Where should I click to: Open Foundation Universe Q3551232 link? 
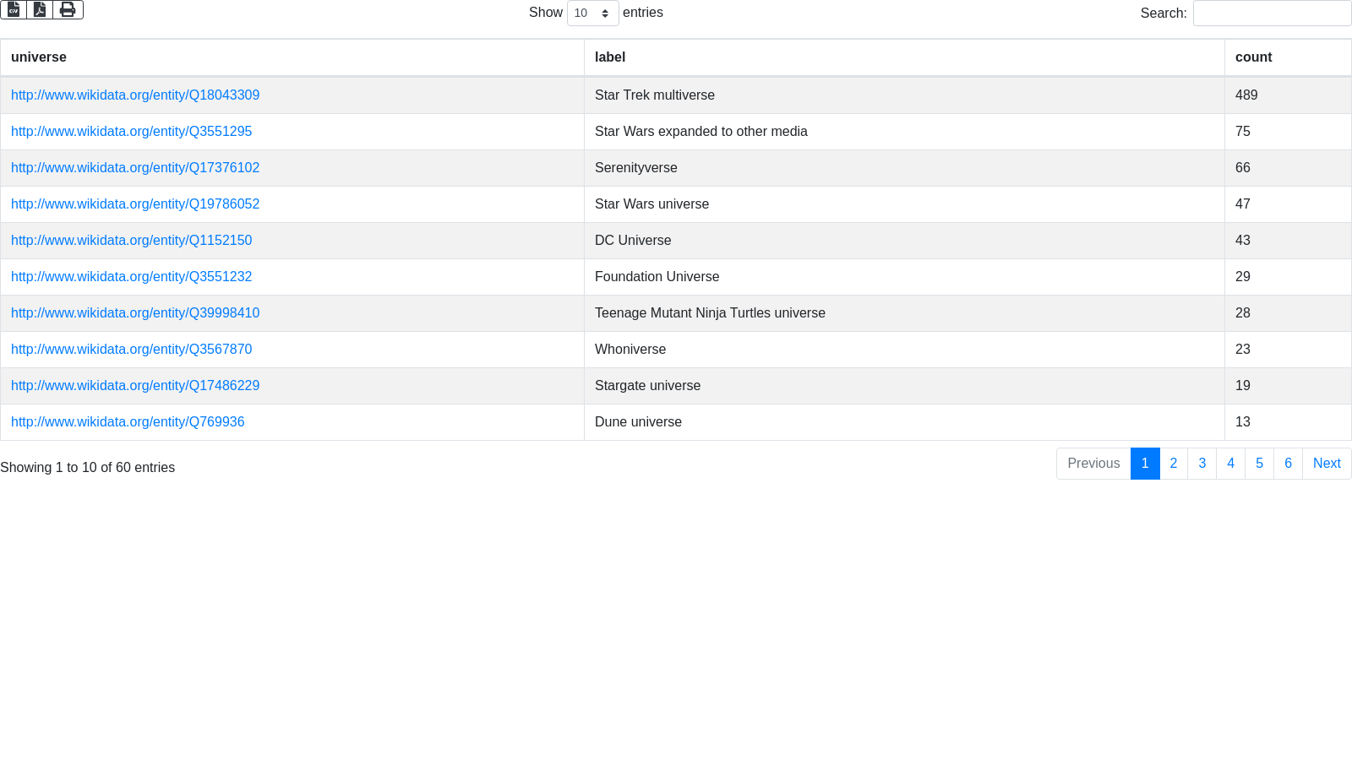pyautogui.click(x=131, y=277)
